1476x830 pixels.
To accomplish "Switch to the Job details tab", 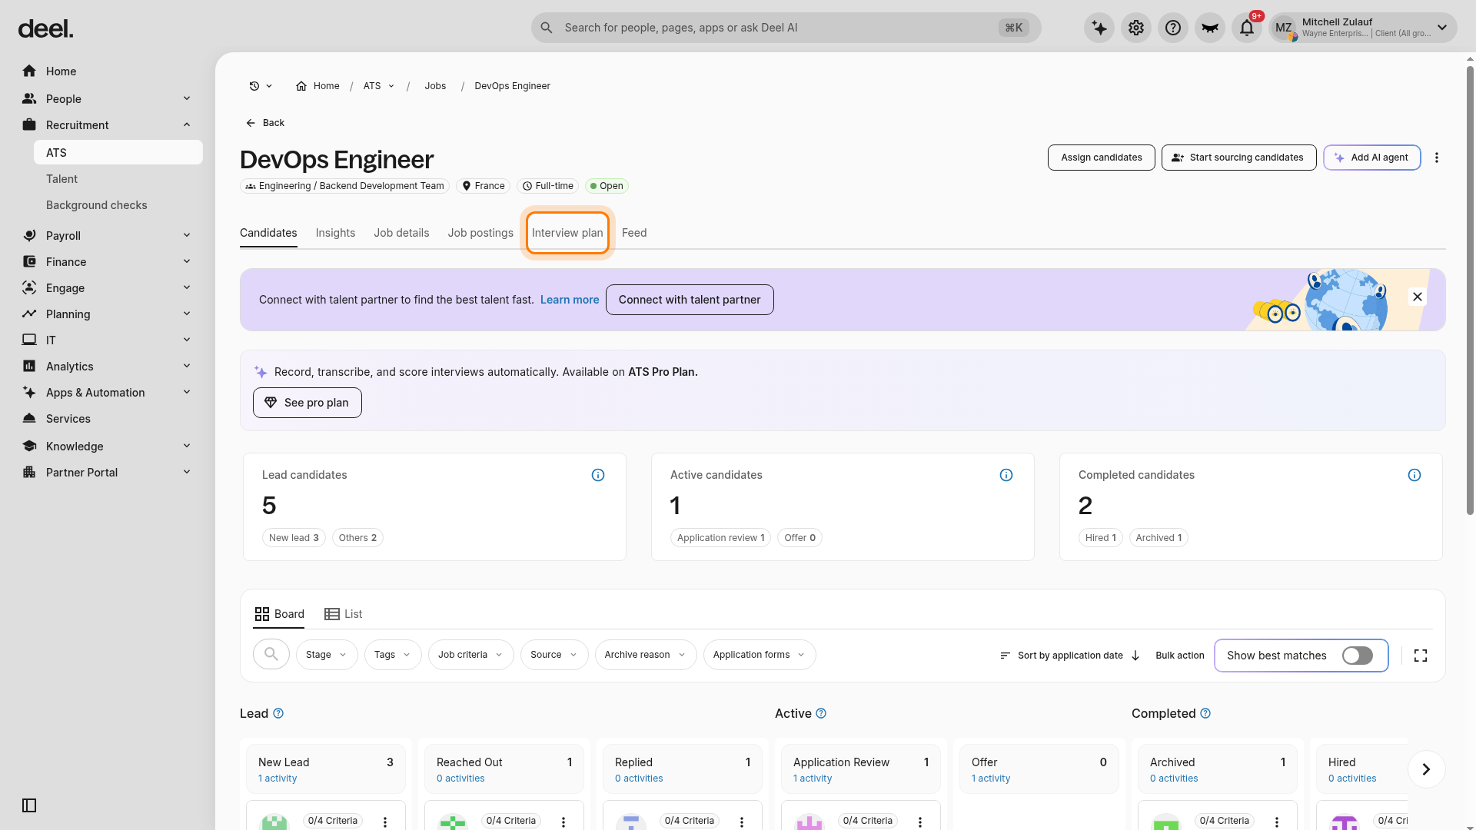I will [x=401, y=233].
